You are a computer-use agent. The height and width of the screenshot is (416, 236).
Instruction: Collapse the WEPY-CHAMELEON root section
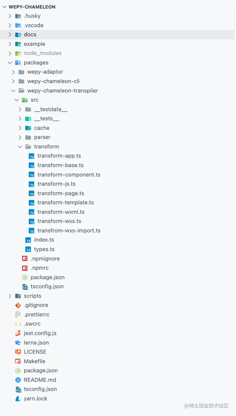click(x=4, y=7)
